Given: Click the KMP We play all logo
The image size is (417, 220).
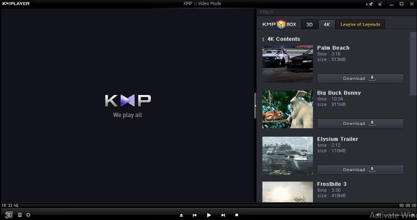Looking at the screenshot, I should [x=128, y=106].
